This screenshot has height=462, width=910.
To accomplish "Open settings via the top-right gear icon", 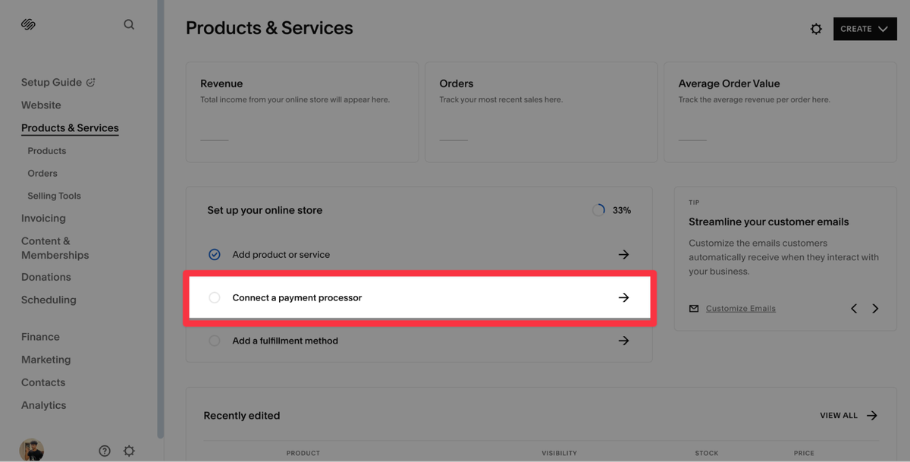I will pyautogui.click(x=816, y=28).
